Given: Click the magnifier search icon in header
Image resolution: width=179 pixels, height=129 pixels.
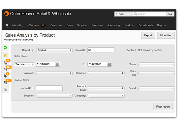Looking at the screenshot, I should coord(135,14).
